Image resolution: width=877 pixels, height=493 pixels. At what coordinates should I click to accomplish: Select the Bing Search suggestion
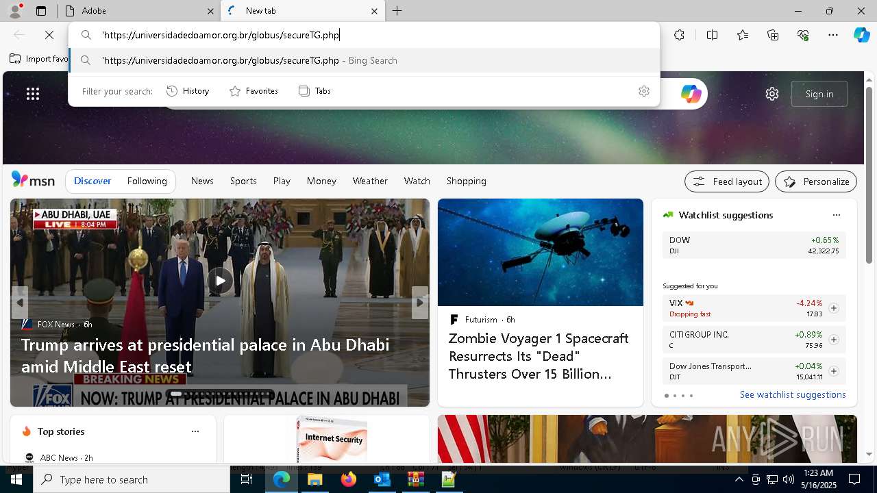coord(365,60)
